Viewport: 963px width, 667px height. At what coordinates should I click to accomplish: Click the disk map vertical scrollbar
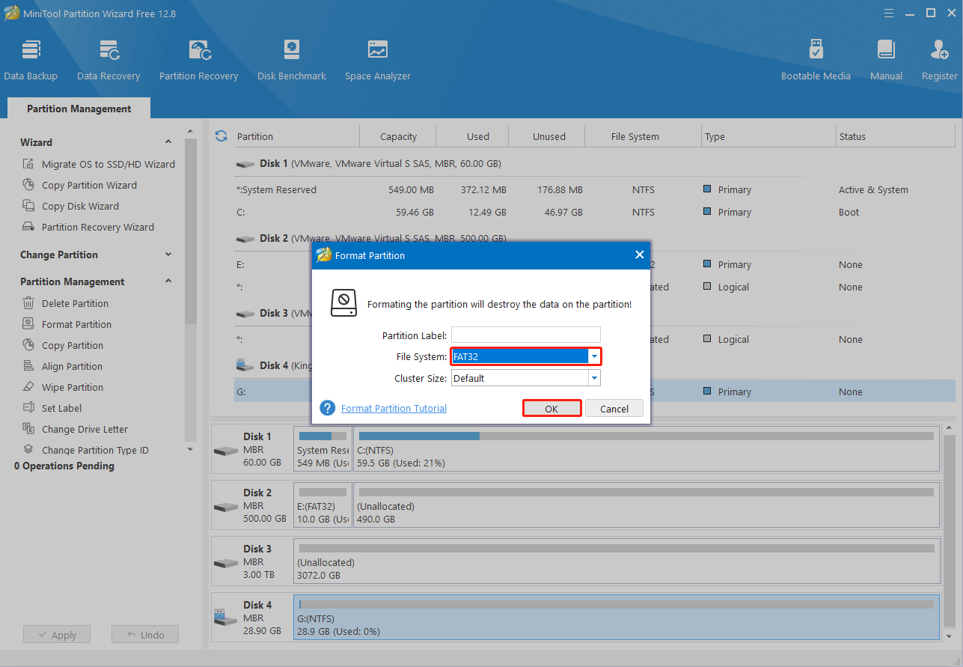coord(950,532)
